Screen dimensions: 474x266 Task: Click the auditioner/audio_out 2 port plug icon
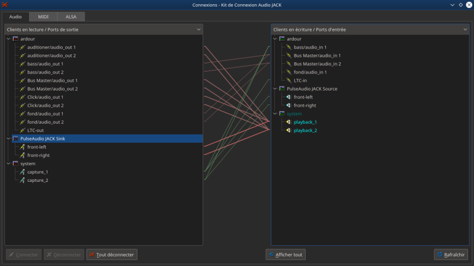tap(23, 55)
